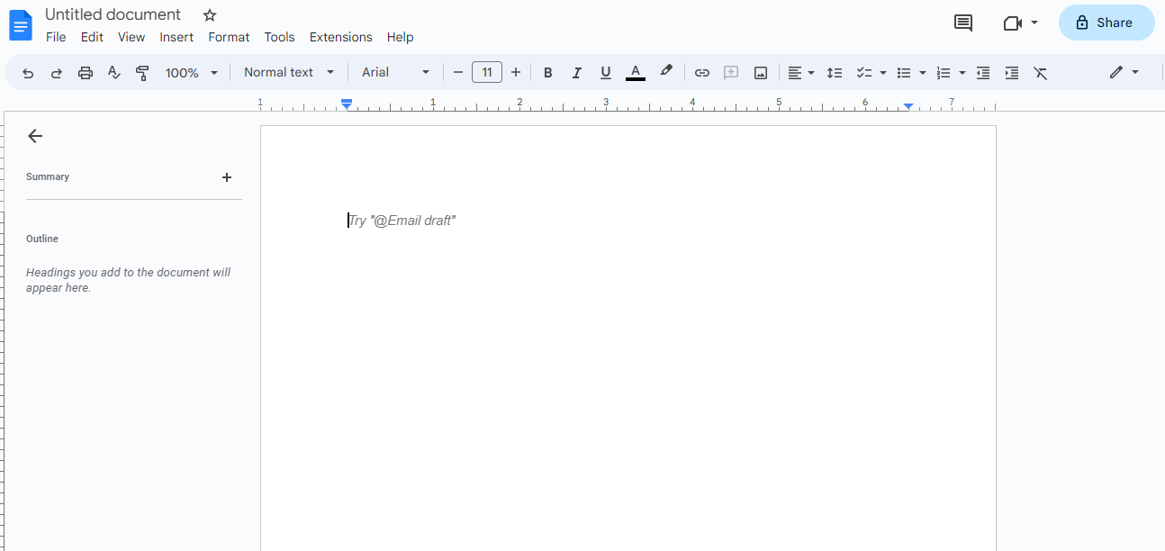Star the Untitled document
The height and width of the screenshot is (551, 1165).
point(210,15)
